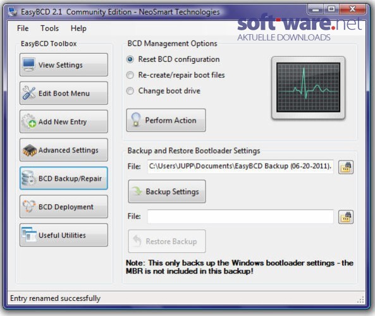Open Useful Utilities

click(64, 235)
